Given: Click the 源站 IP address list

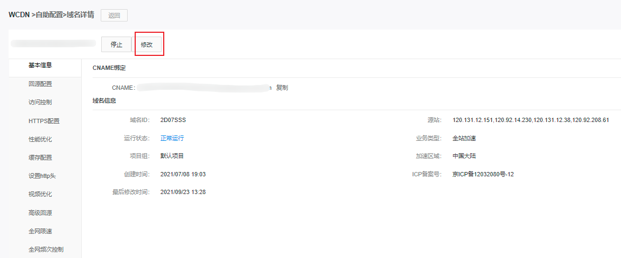Looking at the screenshot, I should pyautogui.click(x=531, y=120).
